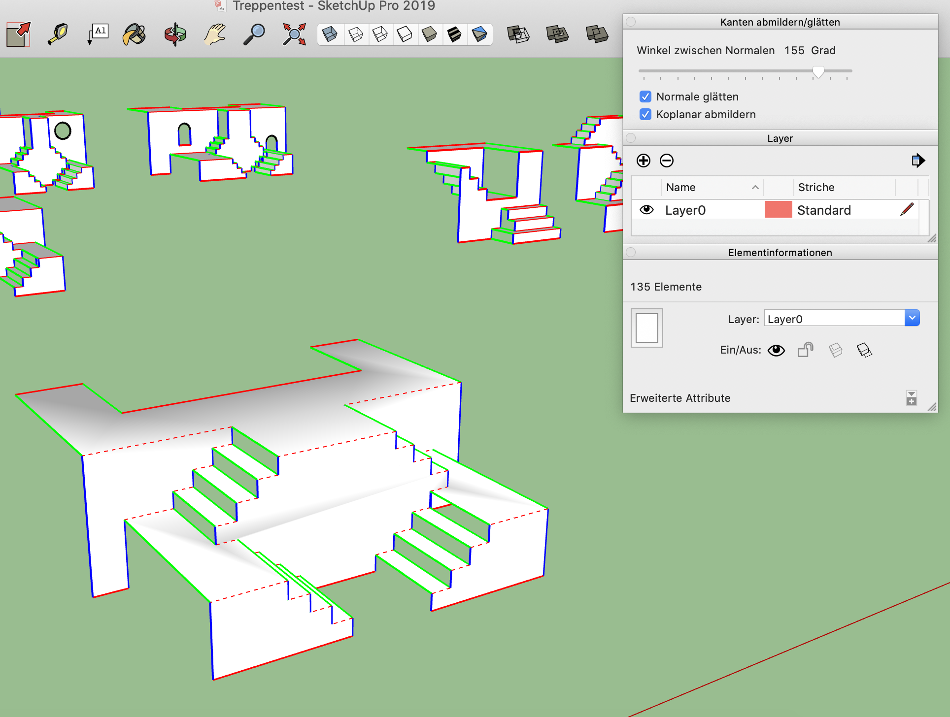The height and width of the screenshot is (717, 950).
Task: Toggle Koplanar abmildern checkbox
Action: pyautogui.click(x=645, y=114)
